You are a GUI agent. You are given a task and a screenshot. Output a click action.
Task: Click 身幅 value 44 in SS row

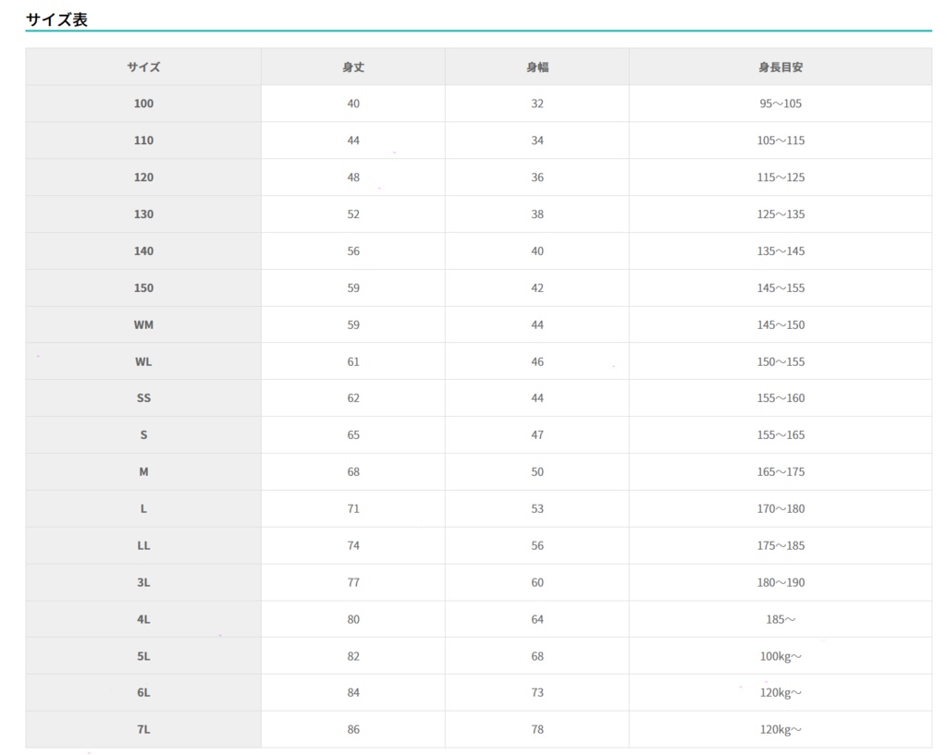pyautogui.click(x=537, y=398)
